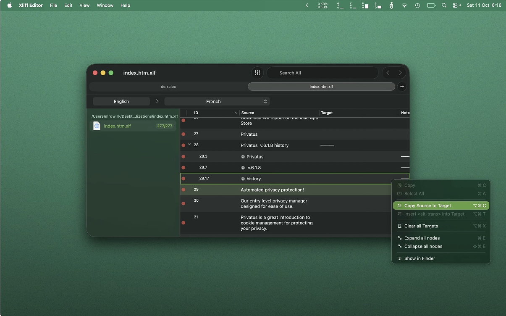506x316 pixels.
Task: Click the plus button to add tab
Action: click(x=402, y=87)
